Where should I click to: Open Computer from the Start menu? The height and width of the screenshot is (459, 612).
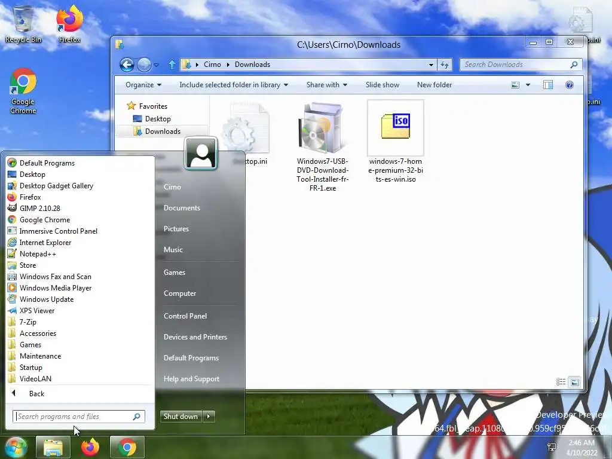pyautogui.click(x=179, y=293)
